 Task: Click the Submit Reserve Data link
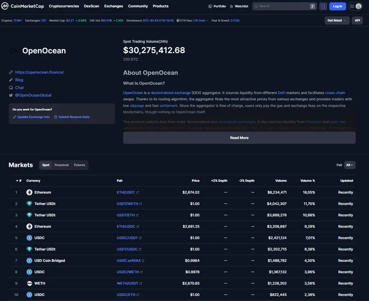[x=74, y=117]
